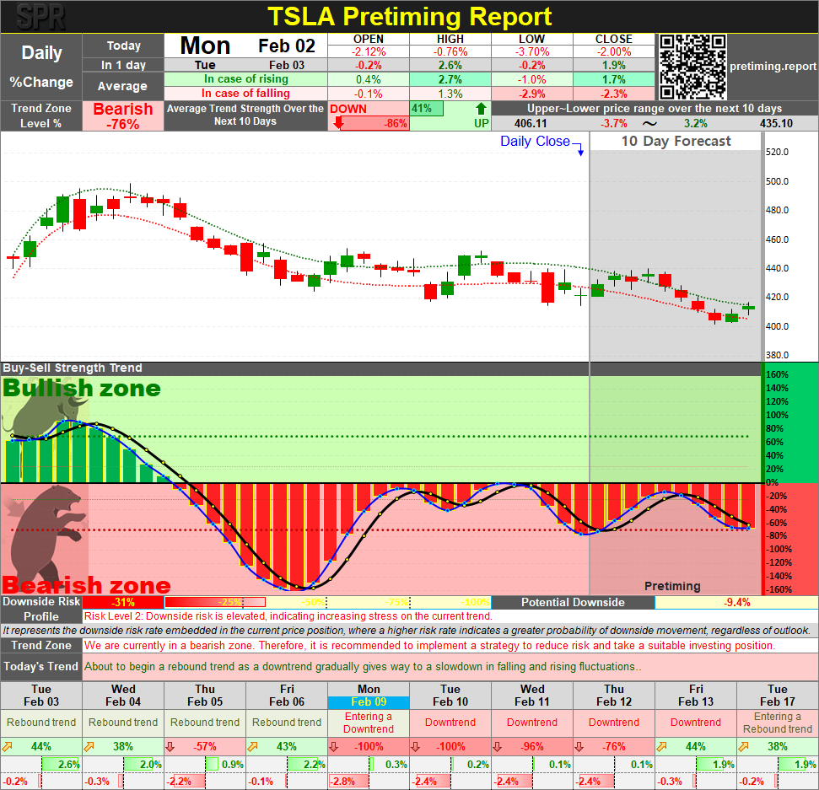Click the Pretiming label in forecast area

(x=672, y=586)
